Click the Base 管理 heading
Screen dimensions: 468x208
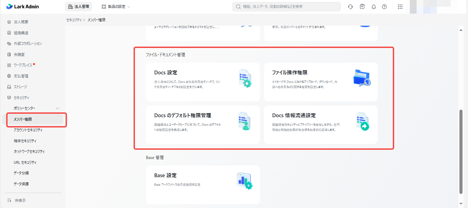coord(155,158)
